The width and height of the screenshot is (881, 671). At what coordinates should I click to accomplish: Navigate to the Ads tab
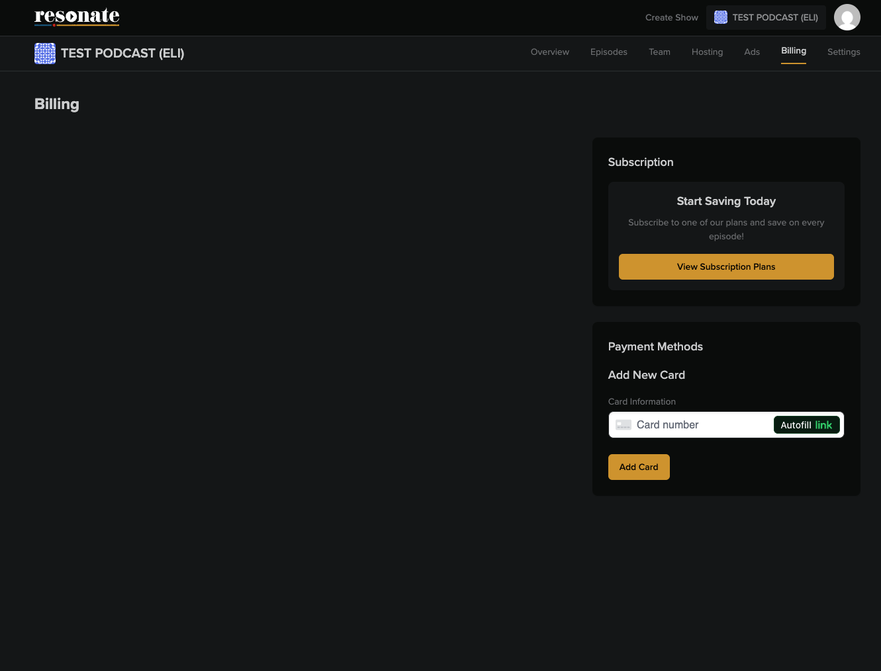click(752, 52)
